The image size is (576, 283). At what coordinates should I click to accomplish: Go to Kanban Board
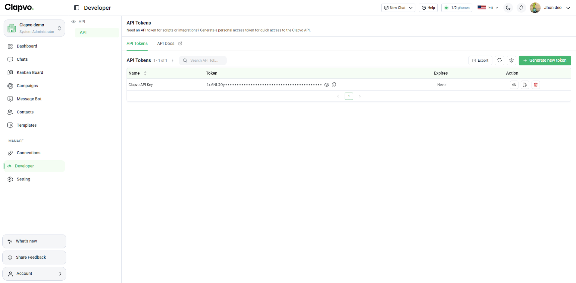[34, 73]
